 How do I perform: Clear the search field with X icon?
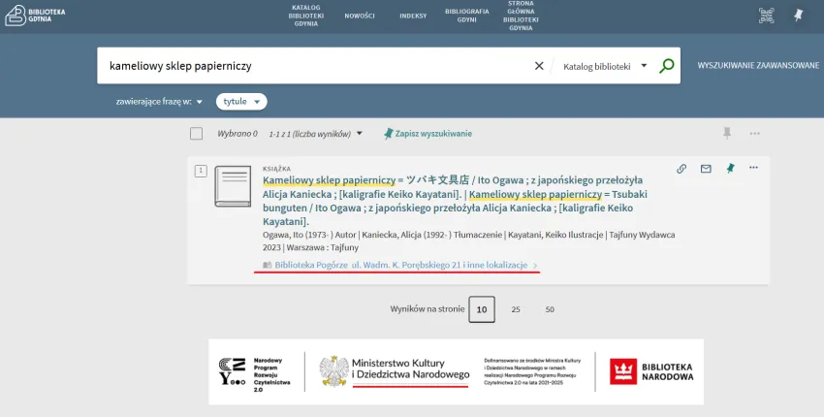click(x=540, y=66)
